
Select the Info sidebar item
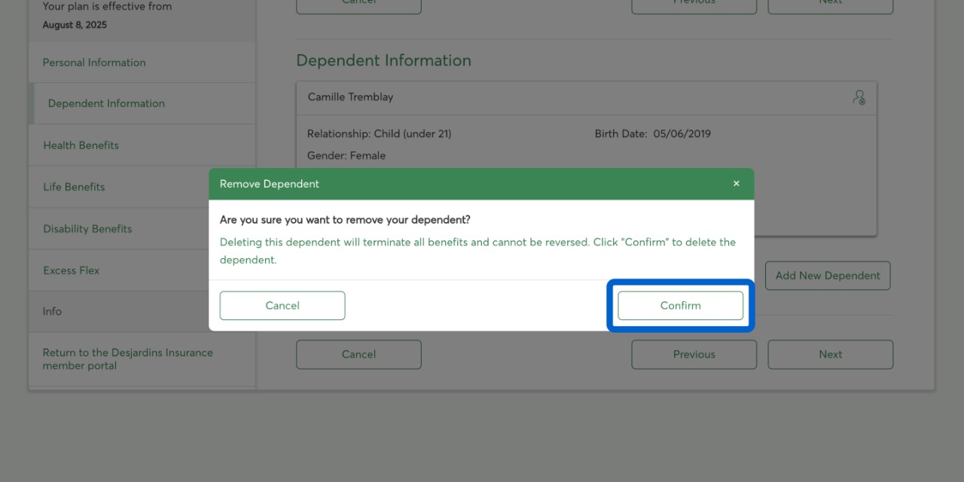[52, 312]
